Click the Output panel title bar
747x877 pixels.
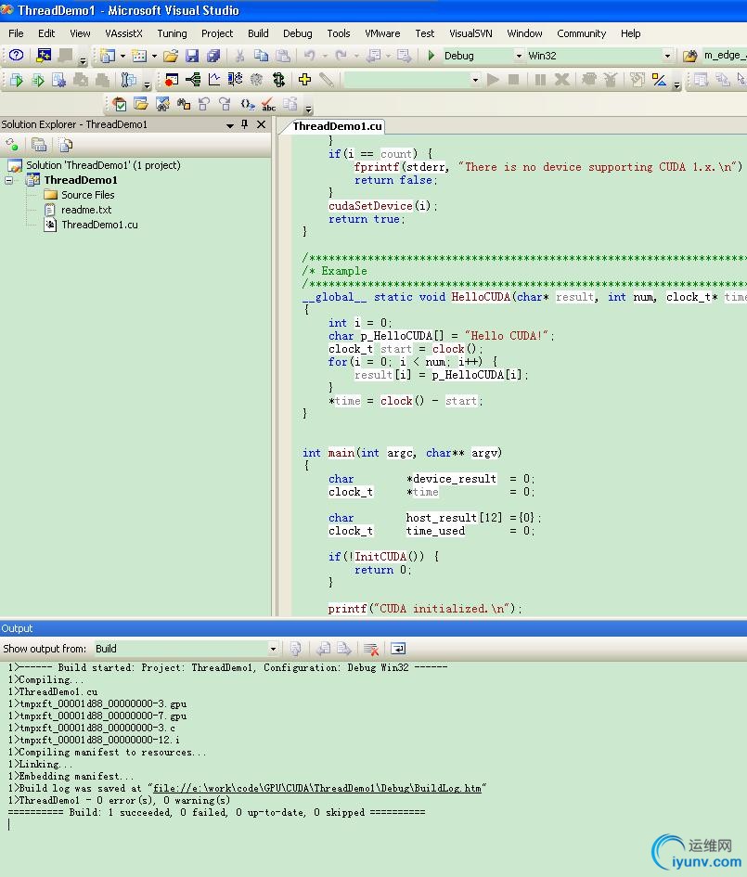point(373,628)
